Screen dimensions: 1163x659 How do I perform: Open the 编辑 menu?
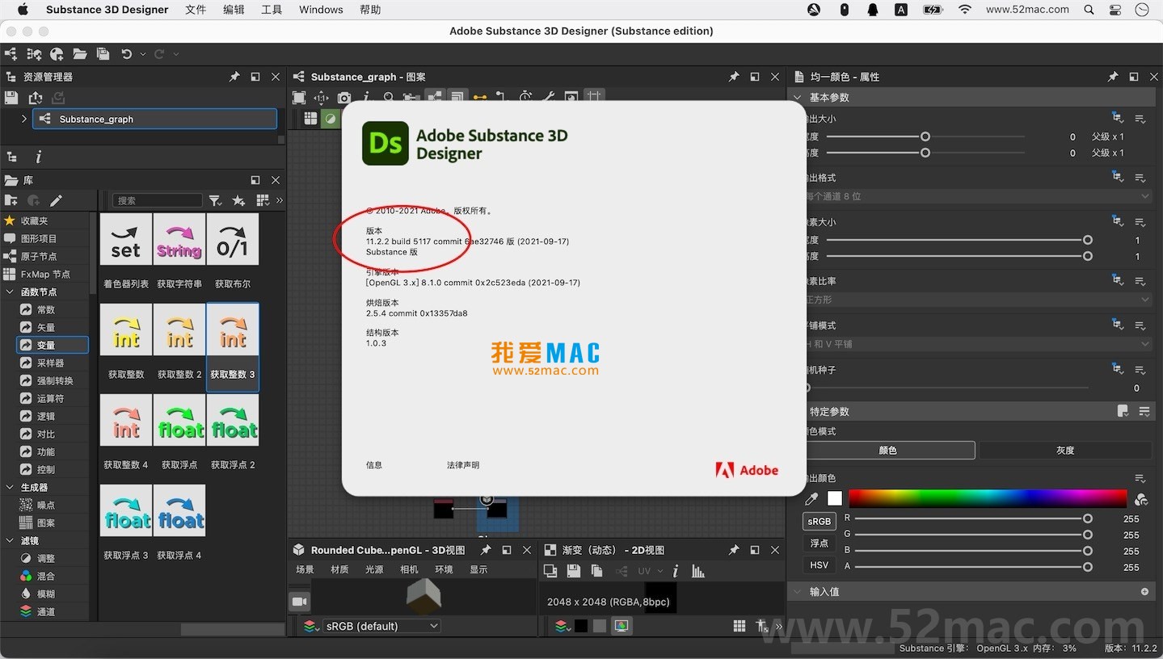(x=234, y=10)
